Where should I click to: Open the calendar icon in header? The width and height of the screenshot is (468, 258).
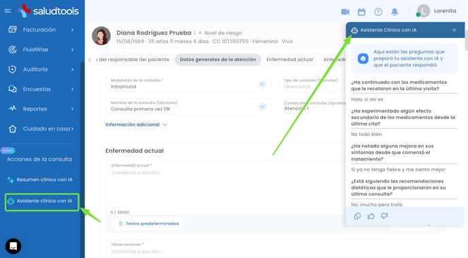click(361, 12)
